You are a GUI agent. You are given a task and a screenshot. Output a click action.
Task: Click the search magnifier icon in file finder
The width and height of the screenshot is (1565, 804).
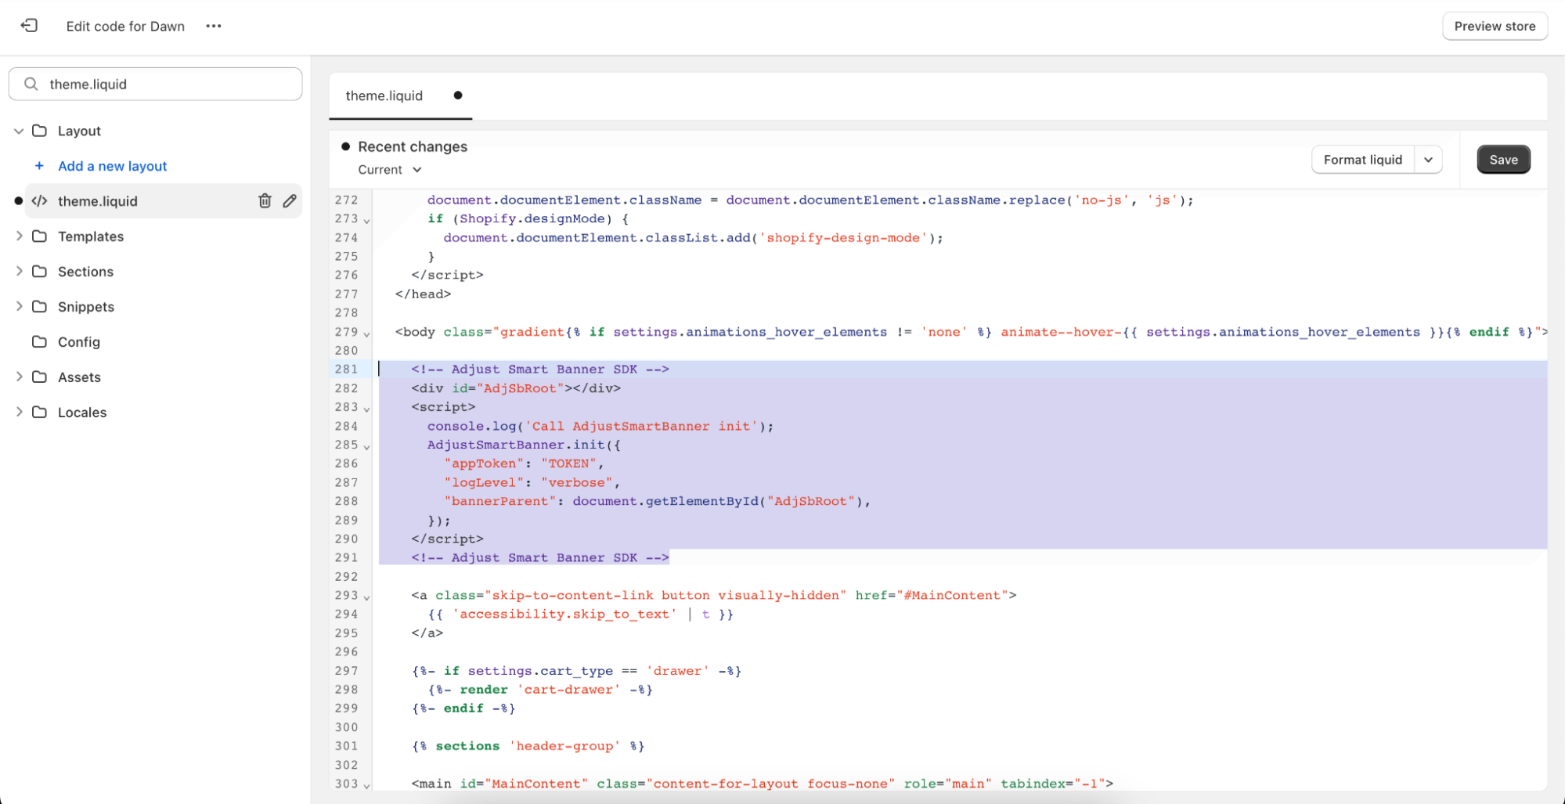[x=31, y=83]
